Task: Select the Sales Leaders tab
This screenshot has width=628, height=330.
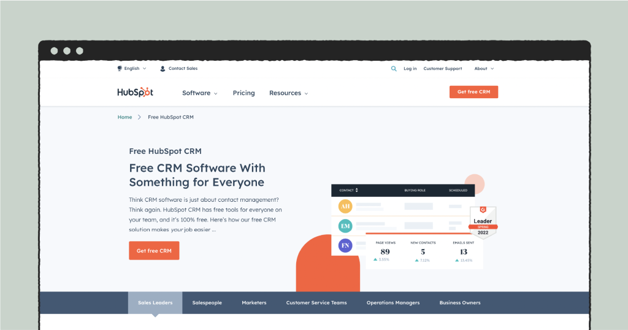Action: 155,303
